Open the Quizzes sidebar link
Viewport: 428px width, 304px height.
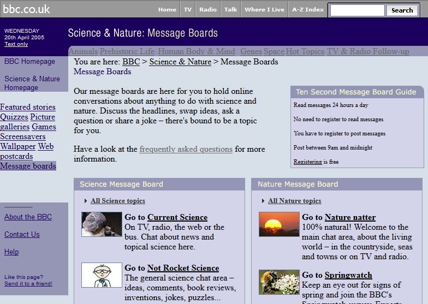tap(14, 117)
